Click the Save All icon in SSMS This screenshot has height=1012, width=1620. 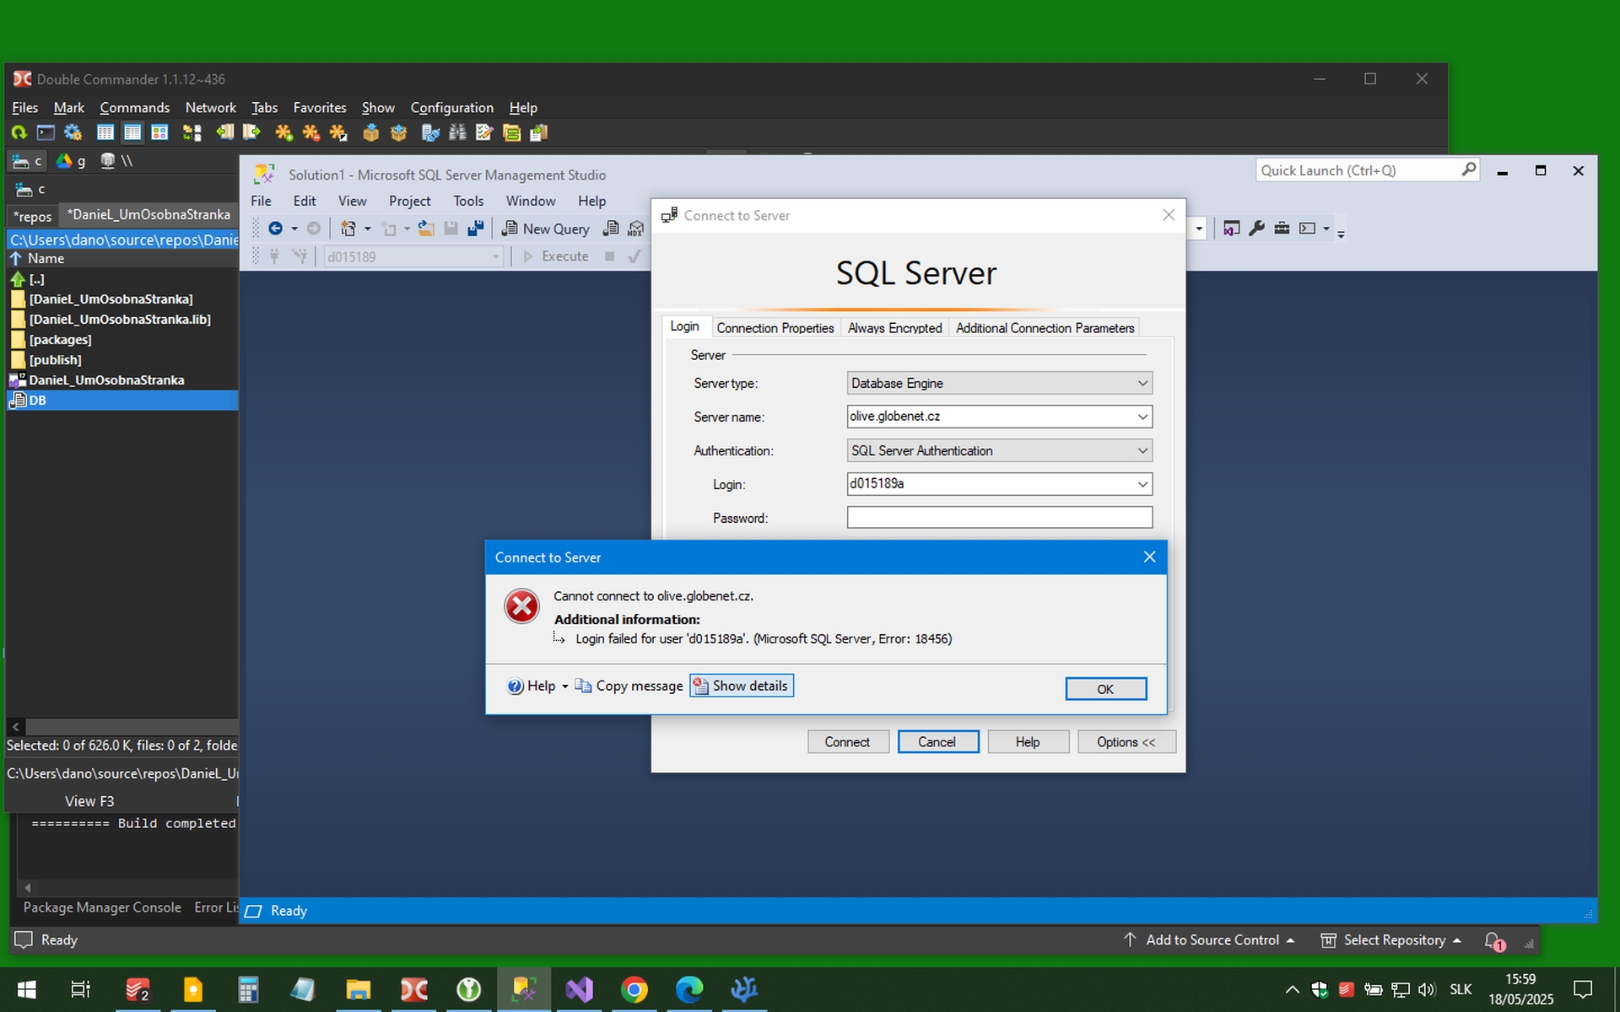click(x=476, y=229)
